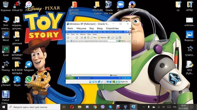
Task: Select the ИГРЫ folder on desktop
Action: coord(190,6)
